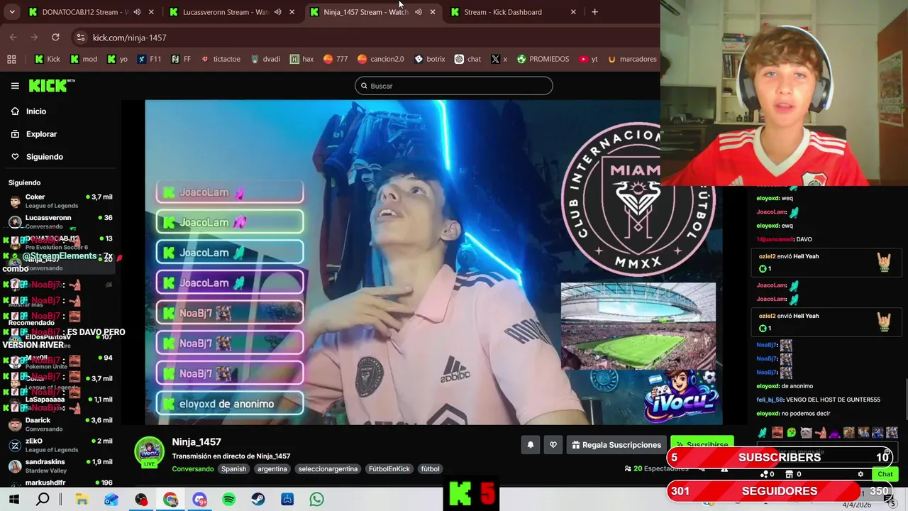Screen dimensions: 908x511
Task: Open the Kick bookmark
Action: [48, 59]
